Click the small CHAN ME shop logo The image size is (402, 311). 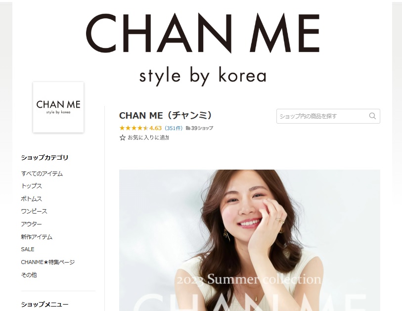pyautogui.click(x=58, y=107)
